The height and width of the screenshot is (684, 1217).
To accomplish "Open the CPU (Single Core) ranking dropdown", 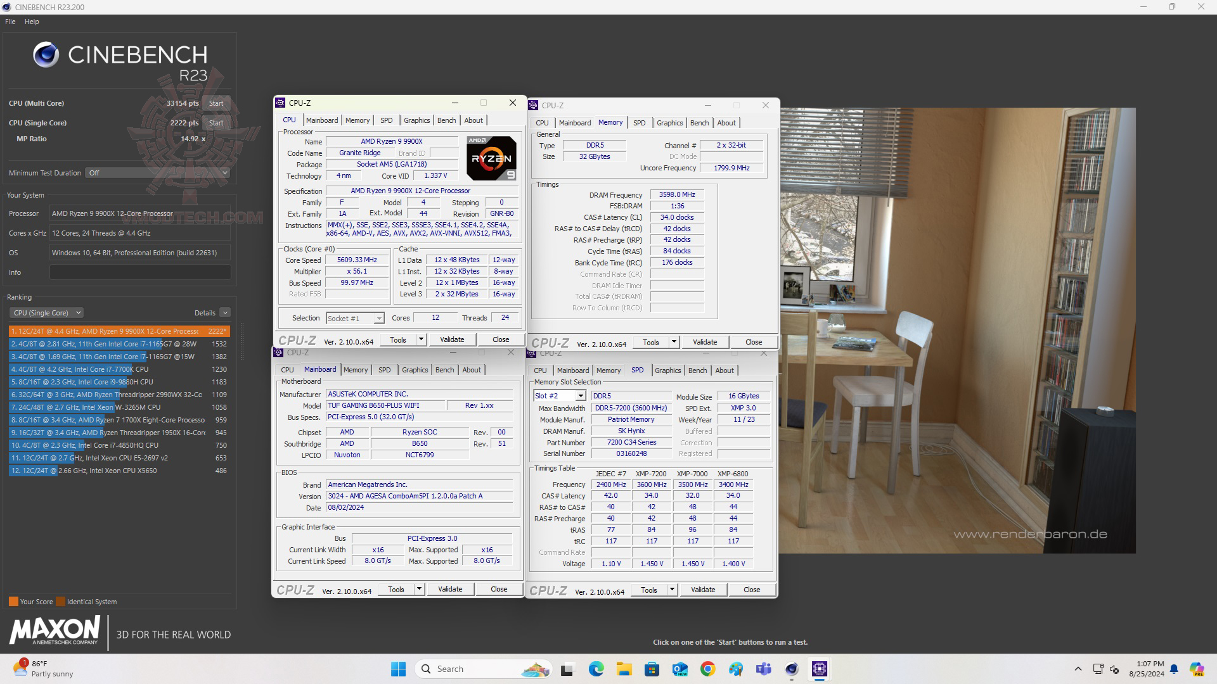I will [46, 312].
